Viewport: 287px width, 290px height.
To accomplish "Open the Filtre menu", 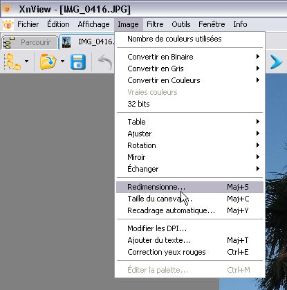I will pos(155,24).
